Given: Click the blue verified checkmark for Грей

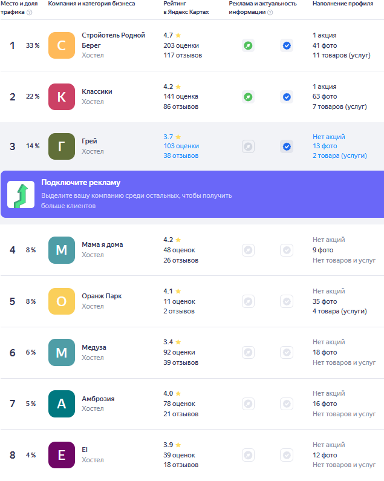Looking at the screenshot, I should tap(287, 146).
